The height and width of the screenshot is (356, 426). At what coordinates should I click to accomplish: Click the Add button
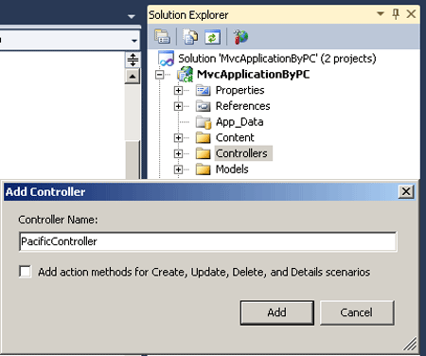coord(277,312)
